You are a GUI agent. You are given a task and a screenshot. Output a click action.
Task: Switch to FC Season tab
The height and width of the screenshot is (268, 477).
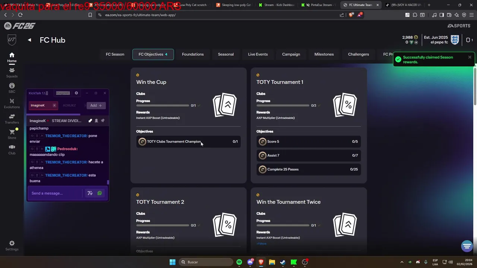click(x=115, y=54)
